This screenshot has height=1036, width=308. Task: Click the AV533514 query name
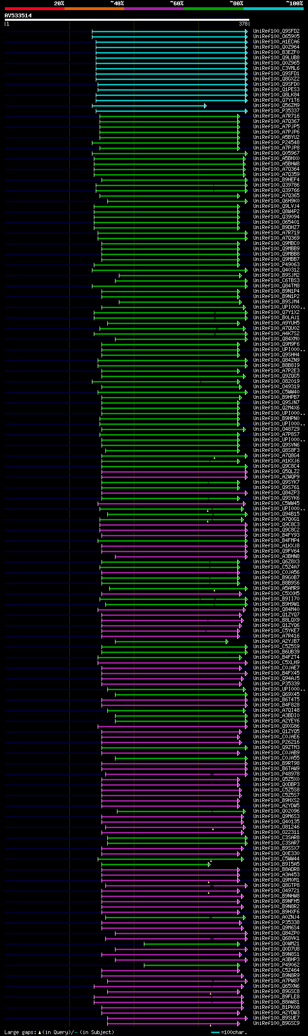[18, 15]
